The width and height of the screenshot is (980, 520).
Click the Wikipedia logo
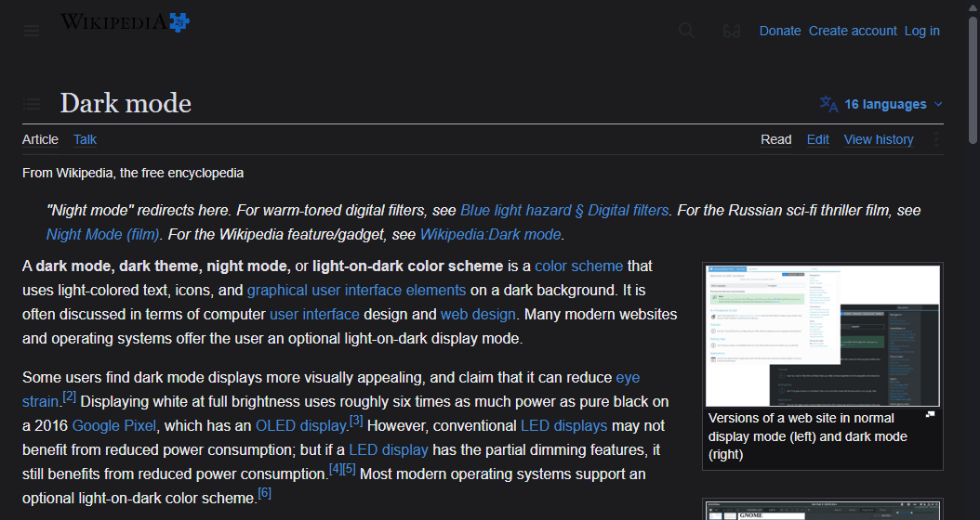[125, 22]
